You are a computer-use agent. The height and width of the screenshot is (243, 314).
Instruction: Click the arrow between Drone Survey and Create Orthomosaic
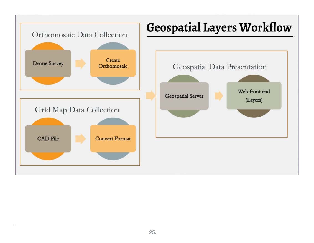(x=80, y=64)
